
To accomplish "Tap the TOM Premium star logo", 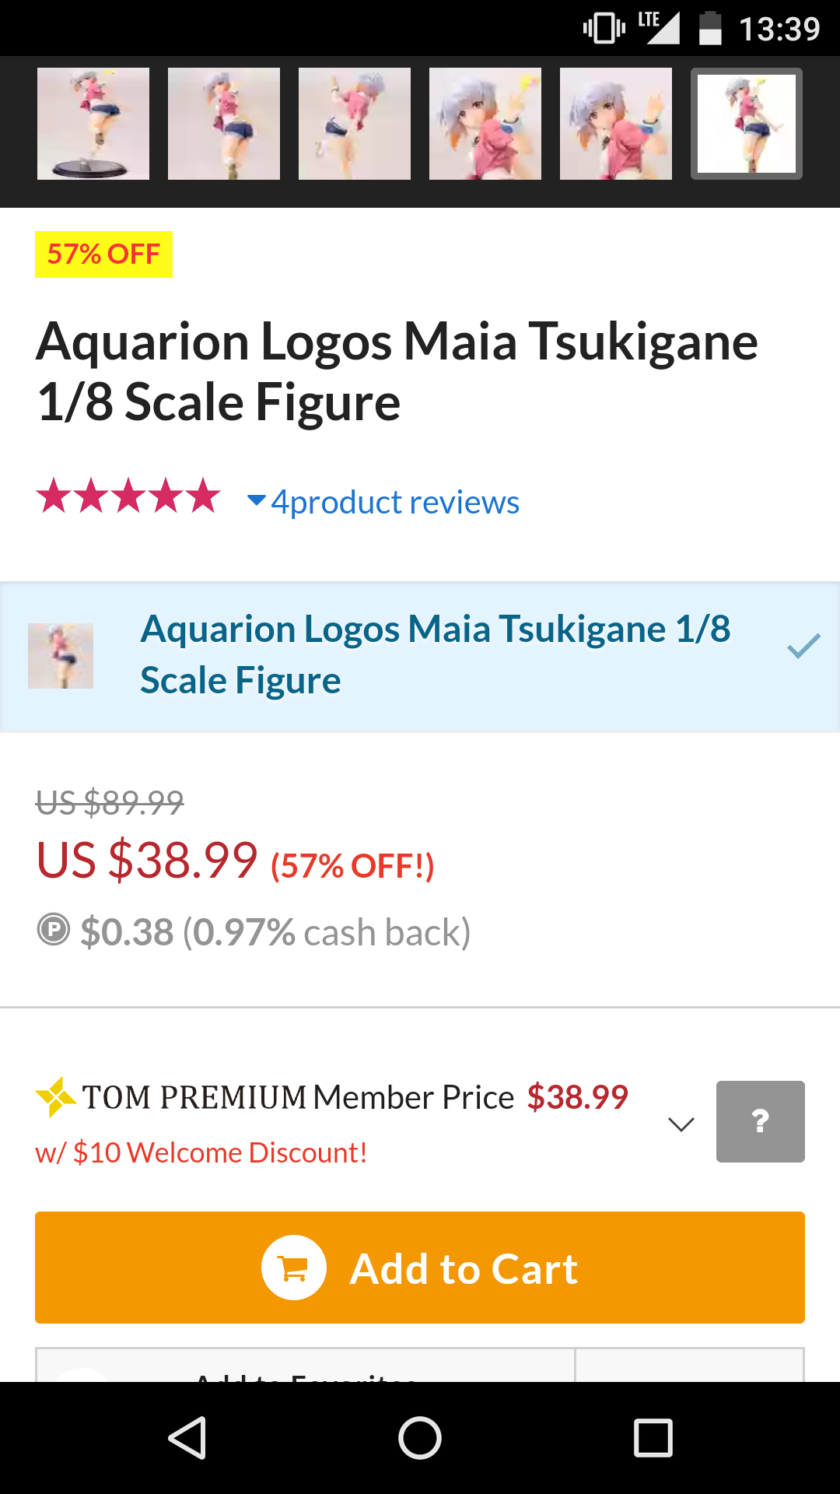I will tap(56, 1097).
